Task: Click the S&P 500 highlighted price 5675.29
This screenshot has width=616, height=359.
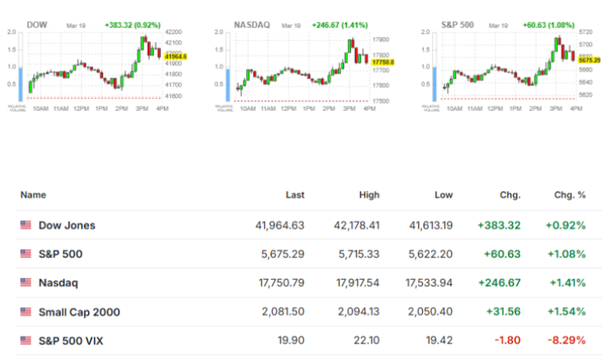Action: click(589, 61)
